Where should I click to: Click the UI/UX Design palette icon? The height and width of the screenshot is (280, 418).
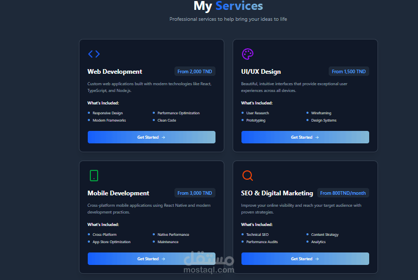pos(247,54)
